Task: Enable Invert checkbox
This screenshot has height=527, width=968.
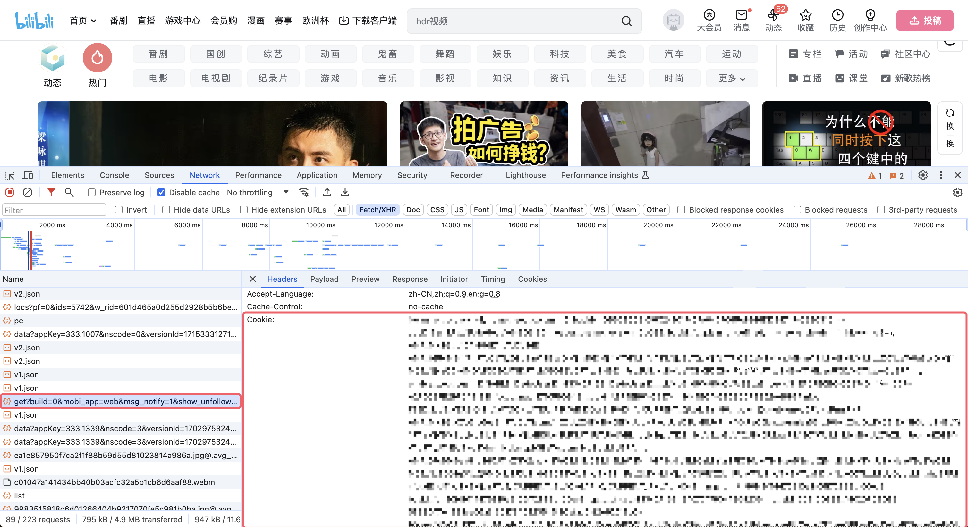Action: (119, 210)
